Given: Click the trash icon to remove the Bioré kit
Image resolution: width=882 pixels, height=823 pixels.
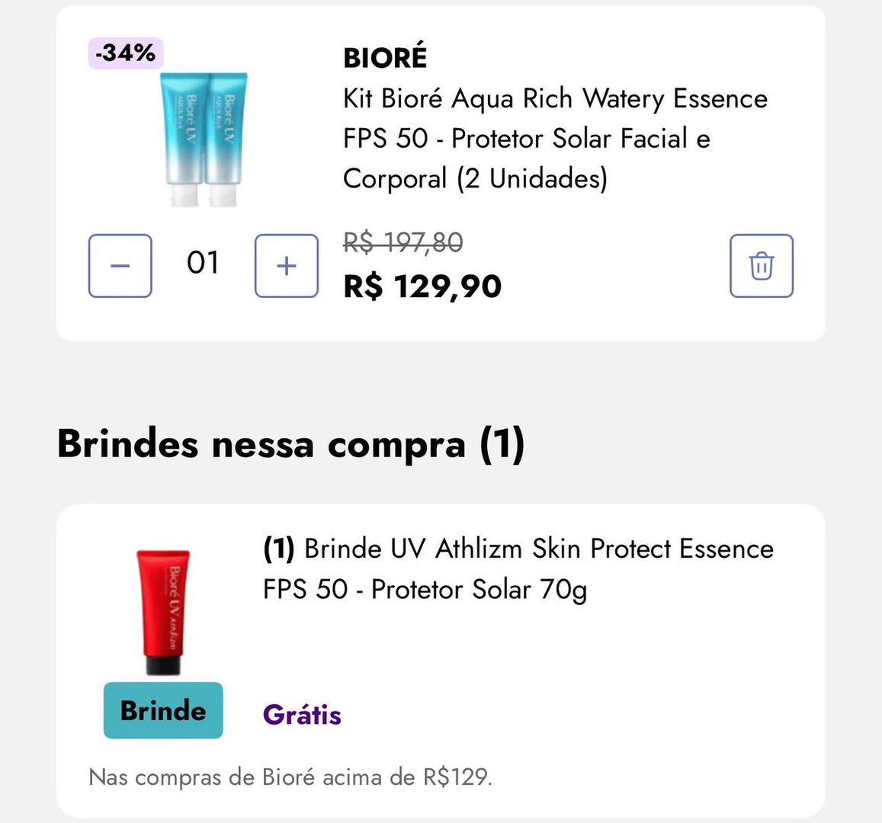Looking at the screenshot, I should click(x=760, y=266).
